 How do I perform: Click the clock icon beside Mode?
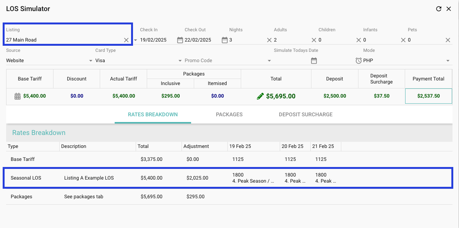[358, 61]
